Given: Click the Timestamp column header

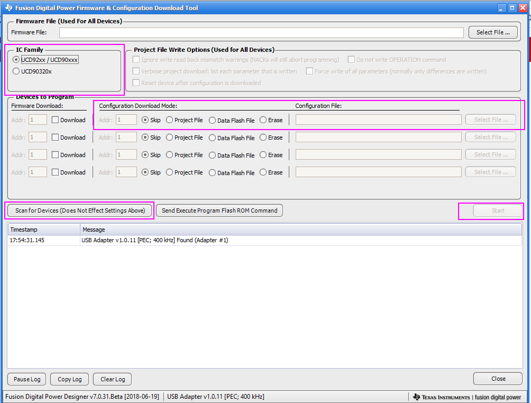Looking at the screenshot, I should 44,230.
